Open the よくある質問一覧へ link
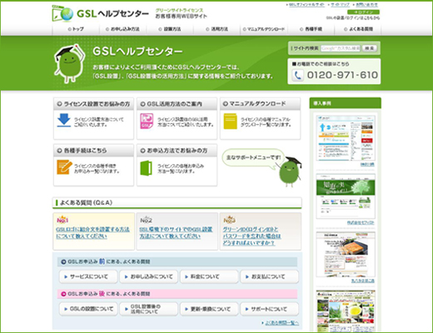 click(281, 323)
